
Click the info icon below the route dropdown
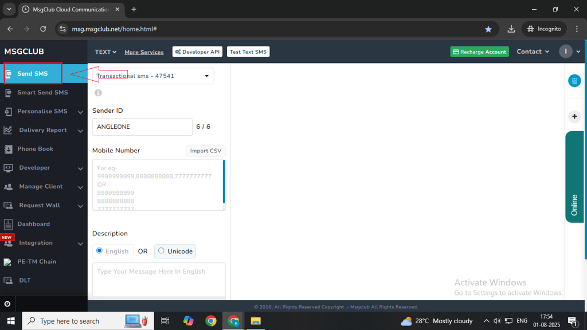(x=98, y=93)
